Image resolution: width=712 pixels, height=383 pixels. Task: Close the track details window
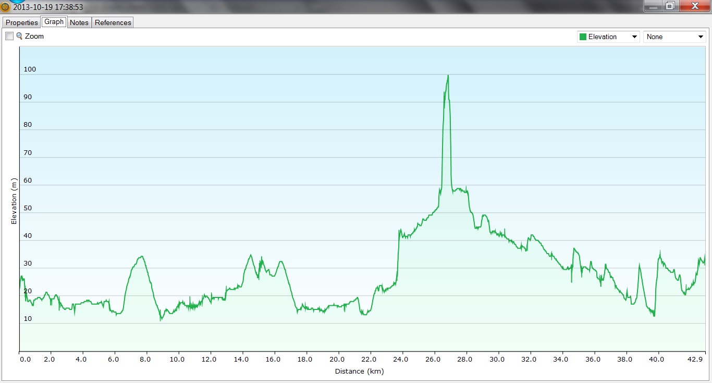coord(694,6)
